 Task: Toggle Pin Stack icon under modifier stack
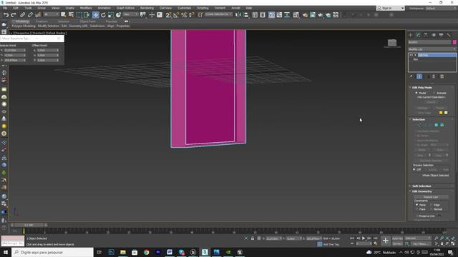coord(411,76)
